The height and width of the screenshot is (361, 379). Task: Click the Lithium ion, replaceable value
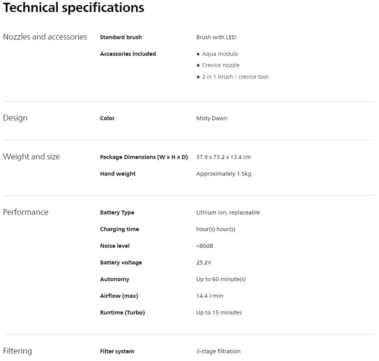tap(228, 212)
